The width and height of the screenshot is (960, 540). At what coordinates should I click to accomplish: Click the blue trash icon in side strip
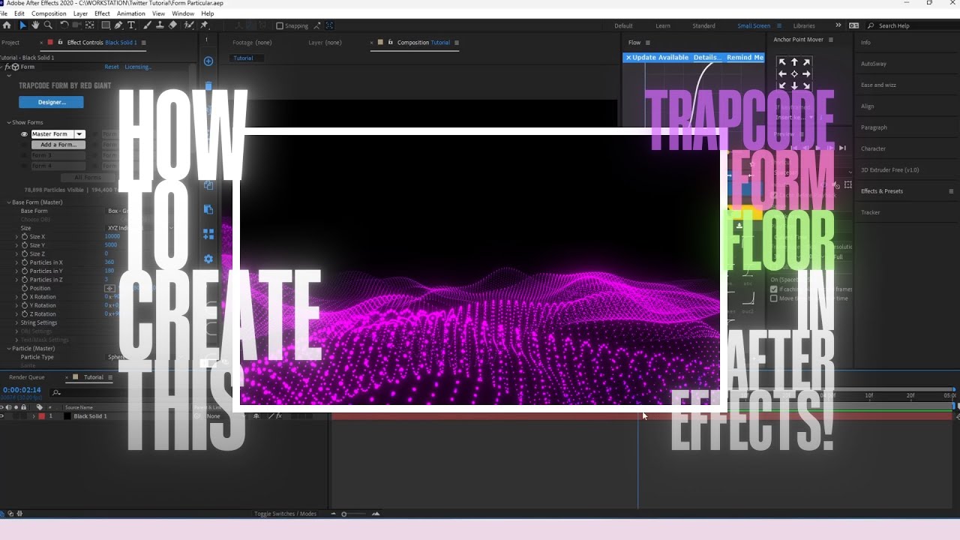pos(208,86)
